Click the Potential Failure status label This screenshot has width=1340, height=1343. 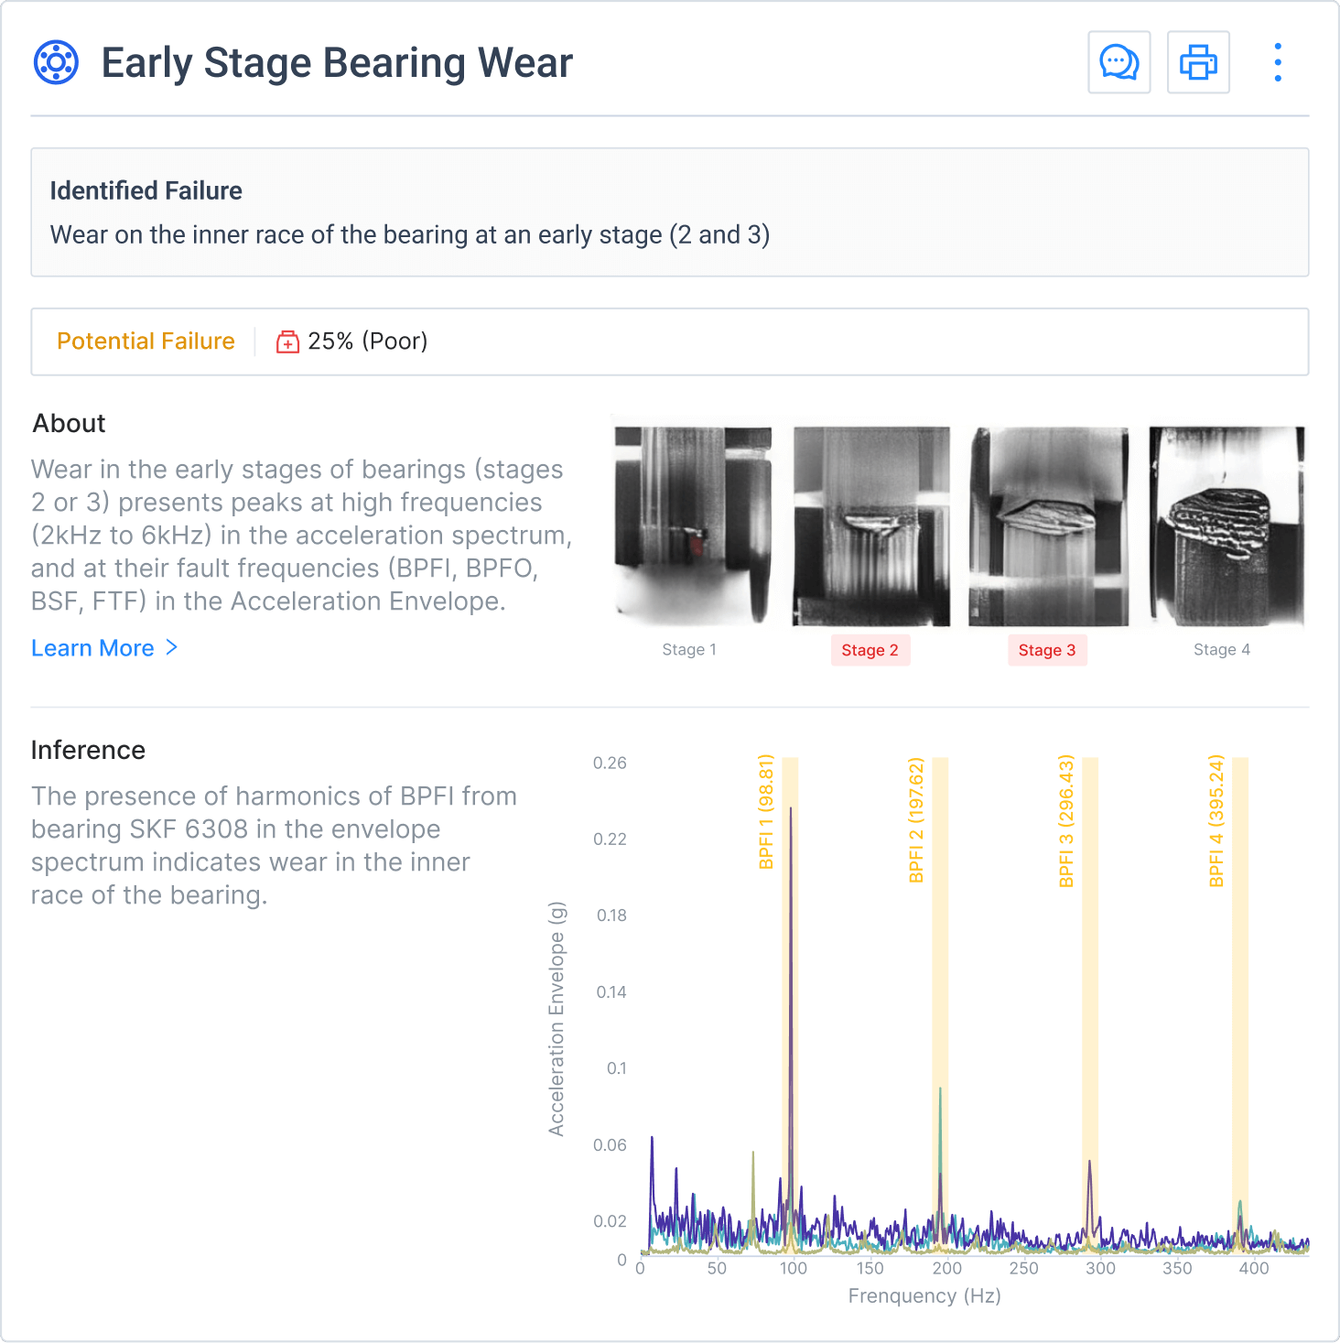pos(146,341)
